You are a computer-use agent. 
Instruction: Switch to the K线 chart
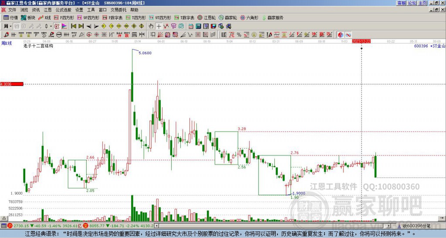click(x=44, y=17)
